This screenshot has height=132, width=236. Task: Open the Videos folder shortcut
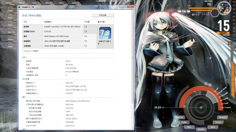tap(213, 127)
